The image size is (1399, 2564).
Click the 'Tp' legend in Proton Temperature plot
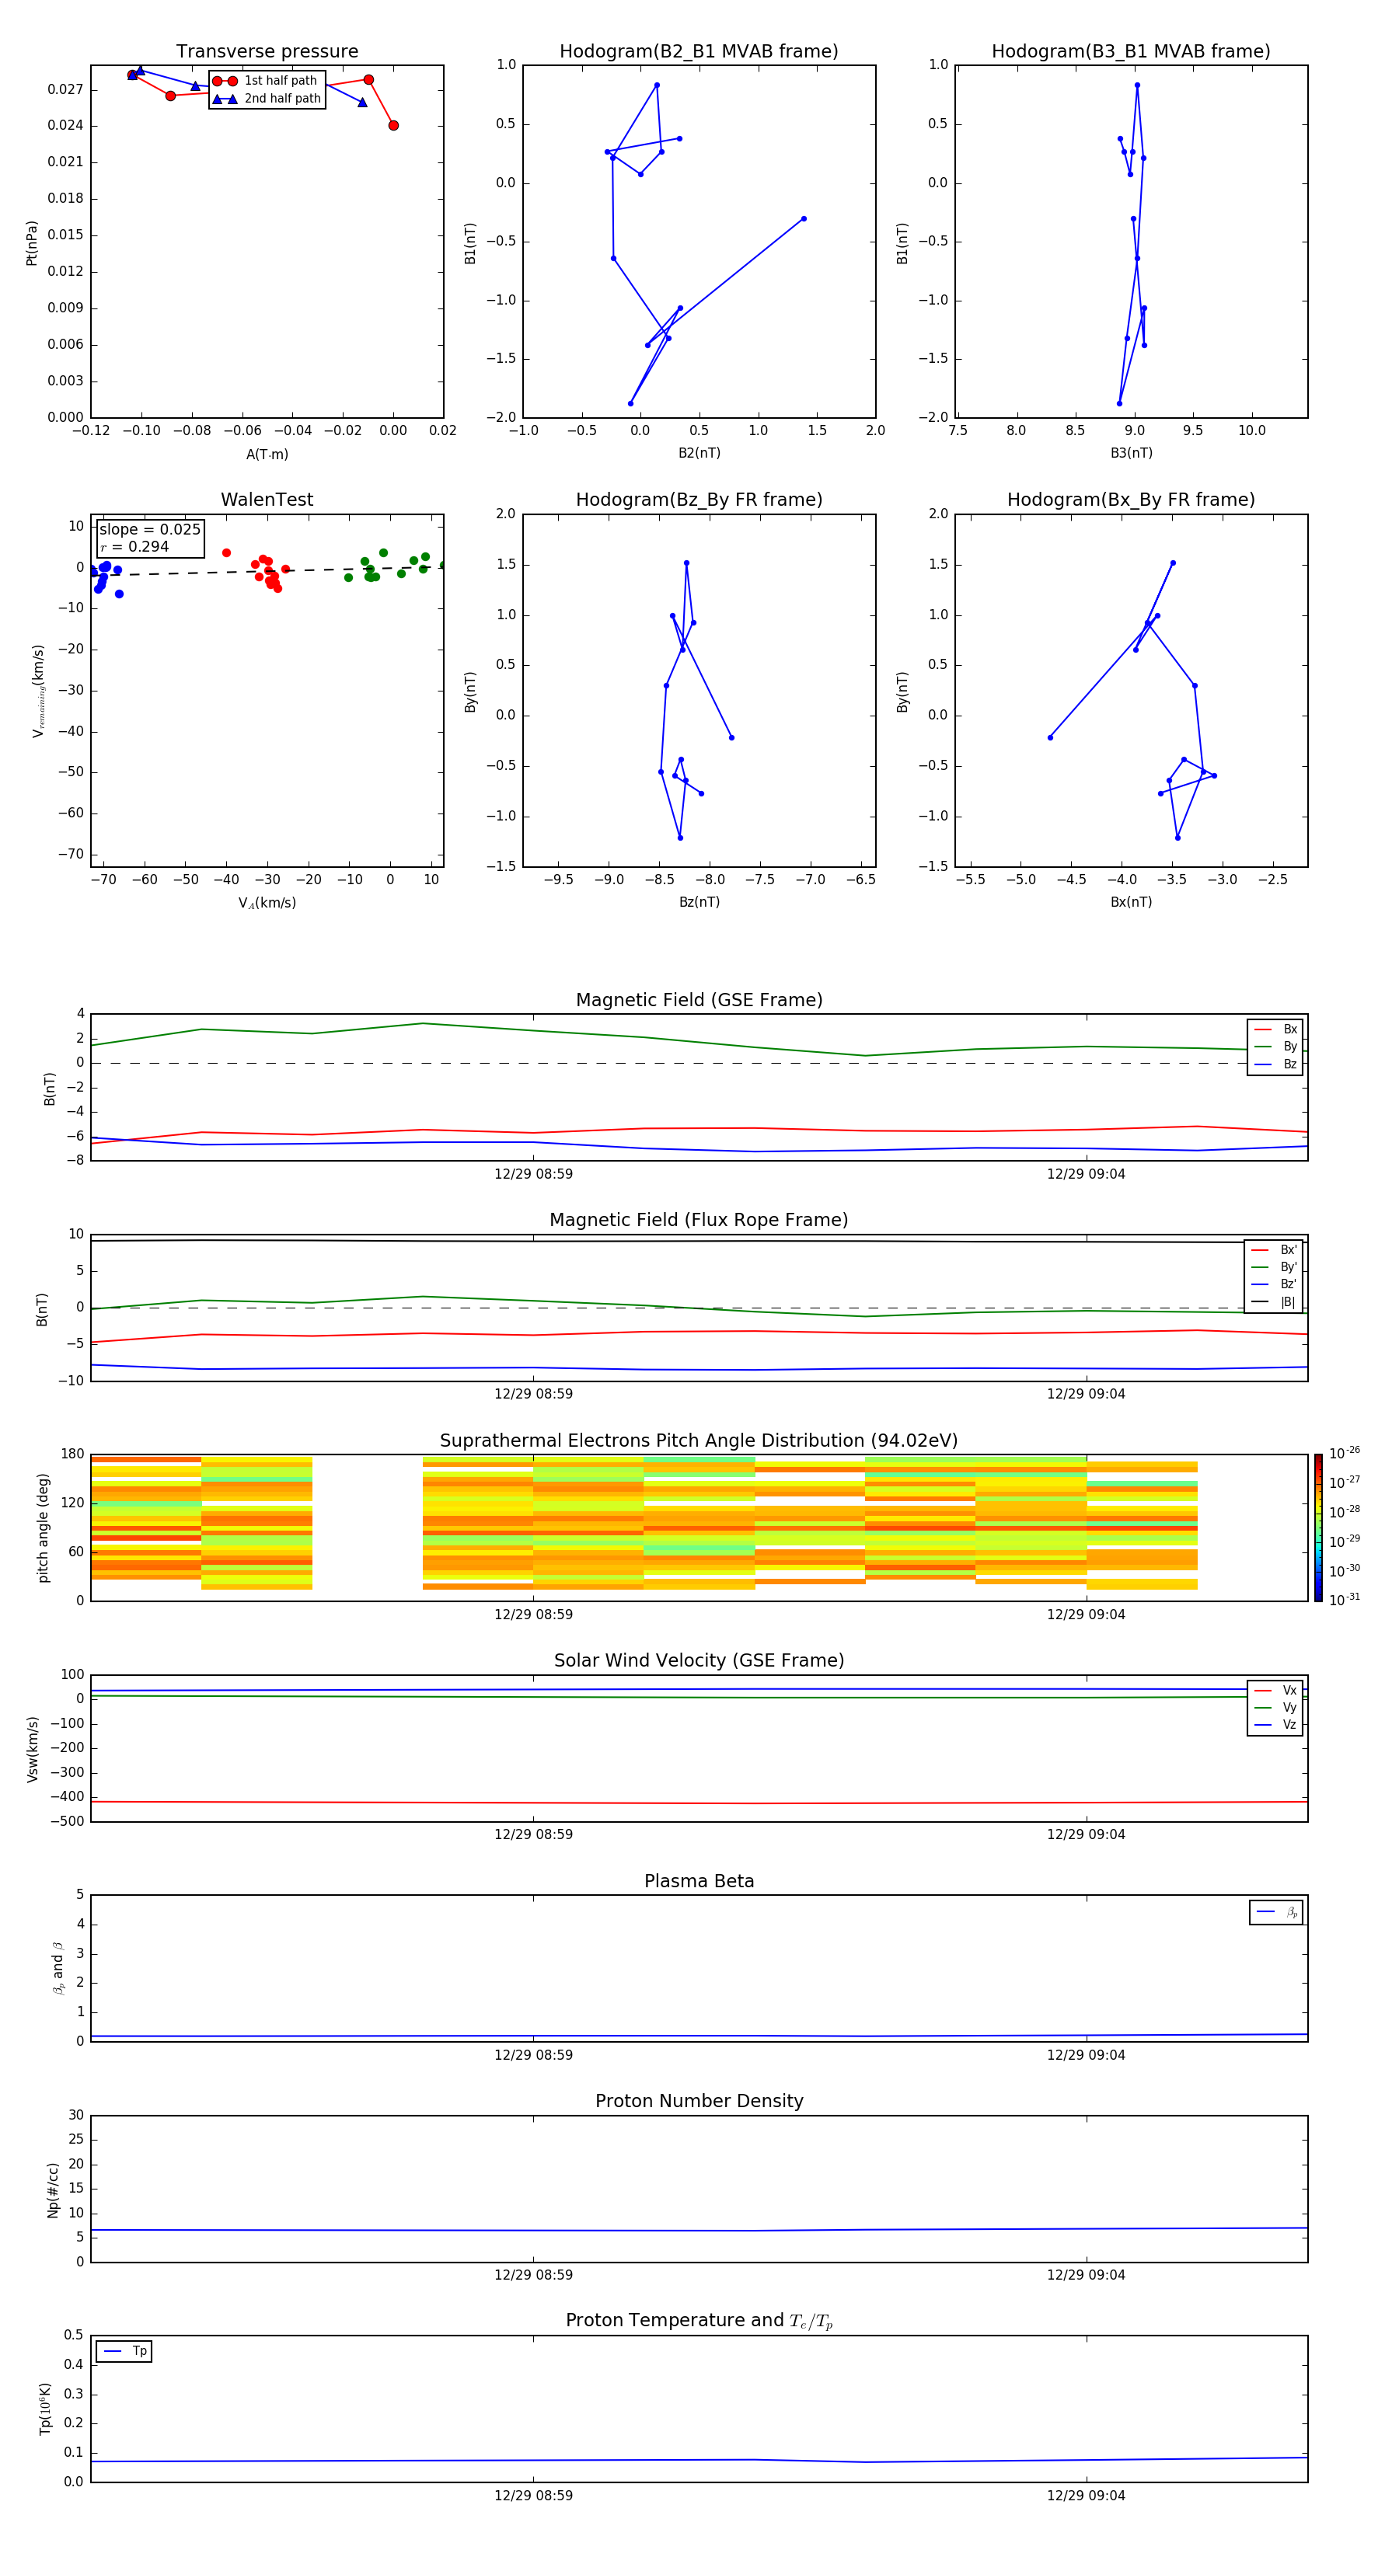pos(124,2351)
